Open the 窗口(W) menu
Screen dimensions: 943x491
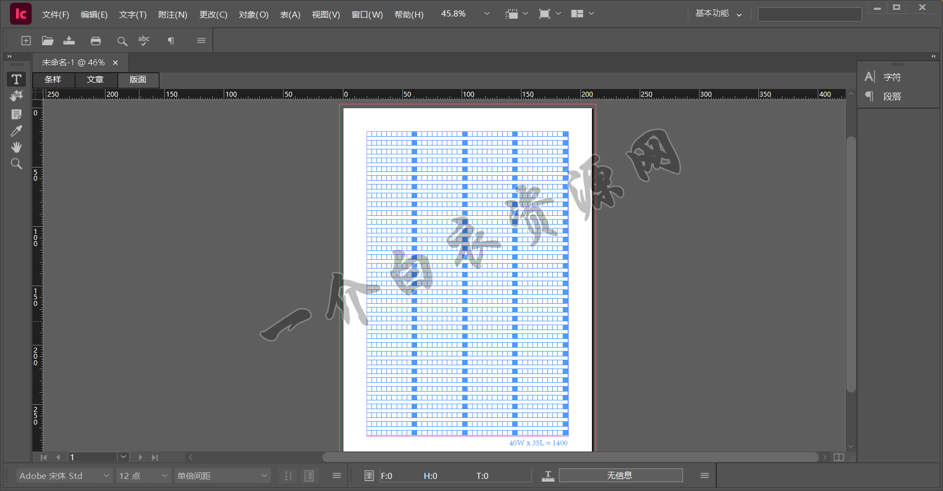pos(367,14)
